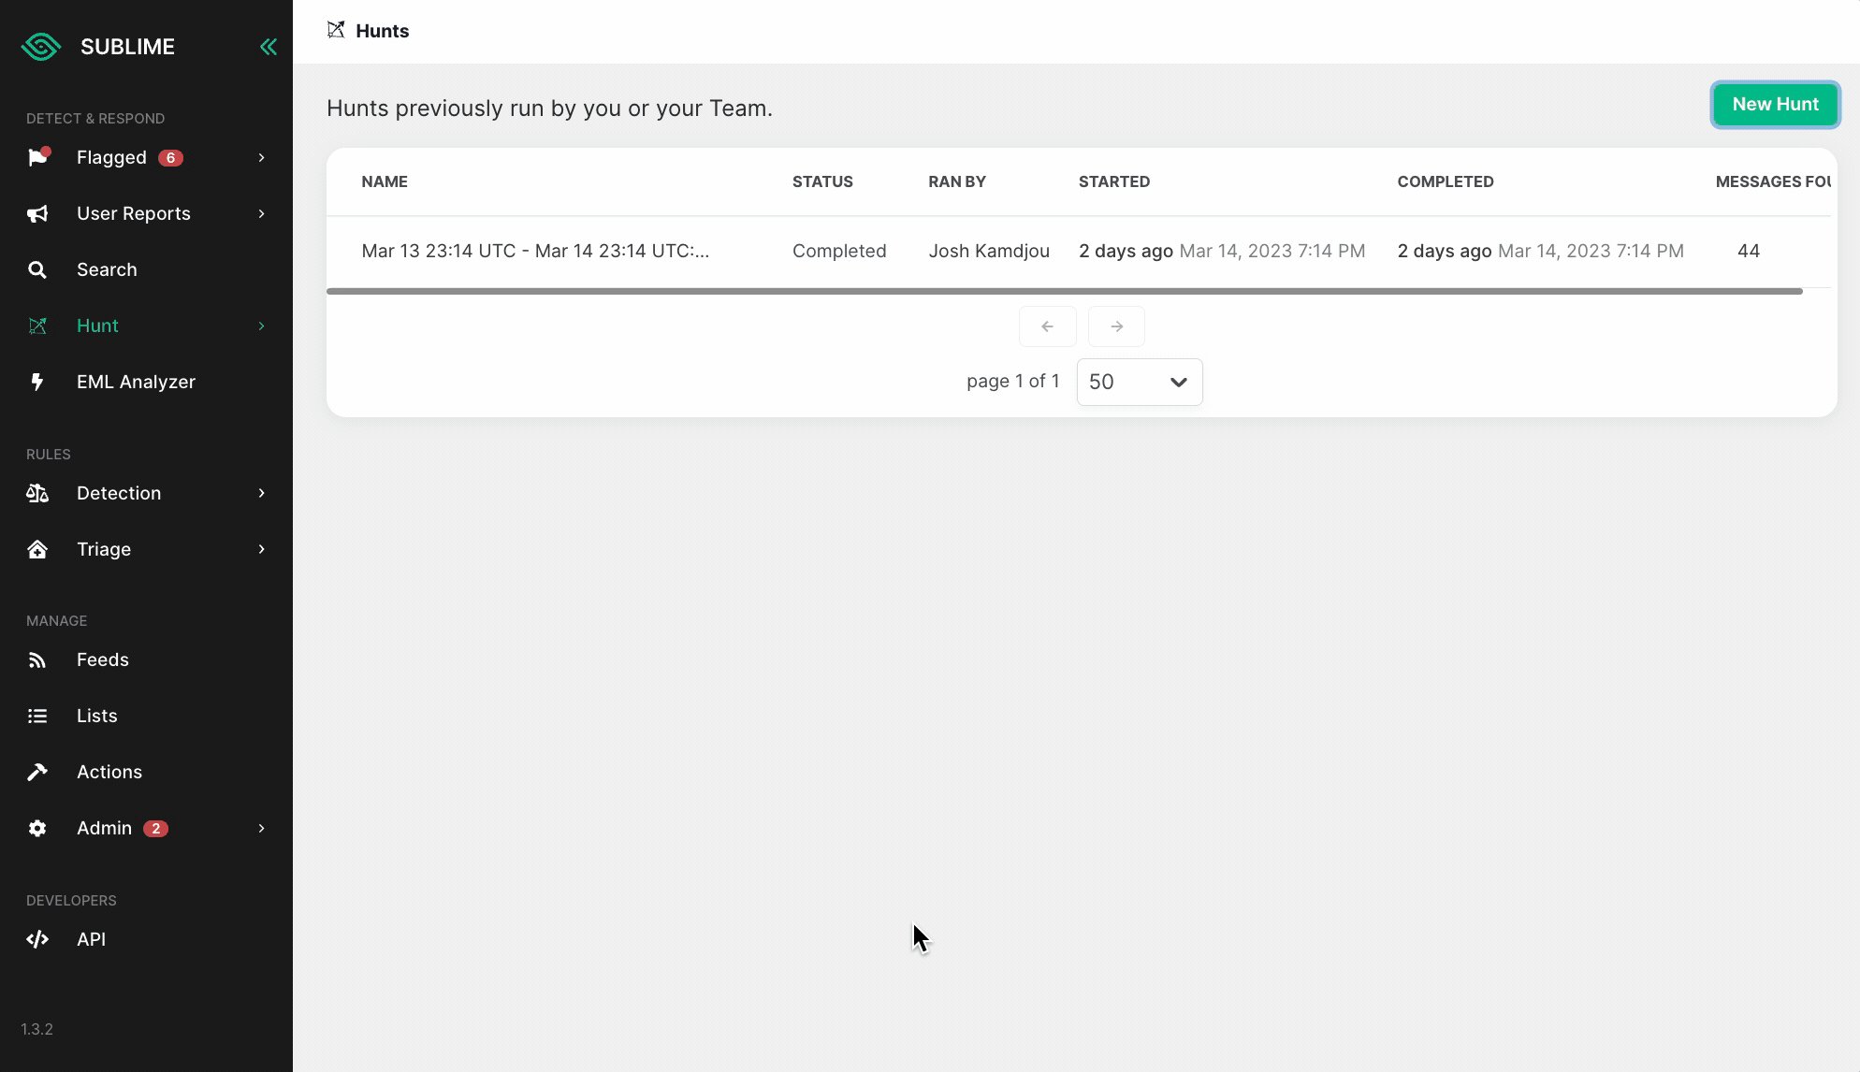Click the API code brackets icon
1860x1072 pixels.
click(x=37, y=939)
